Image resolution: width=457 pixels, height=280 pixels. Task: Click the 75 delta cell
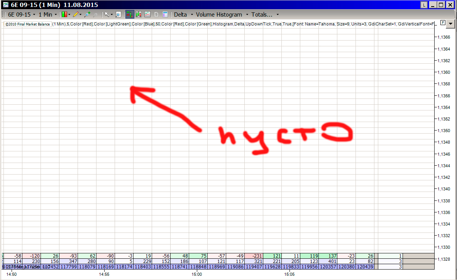(198, 256)
